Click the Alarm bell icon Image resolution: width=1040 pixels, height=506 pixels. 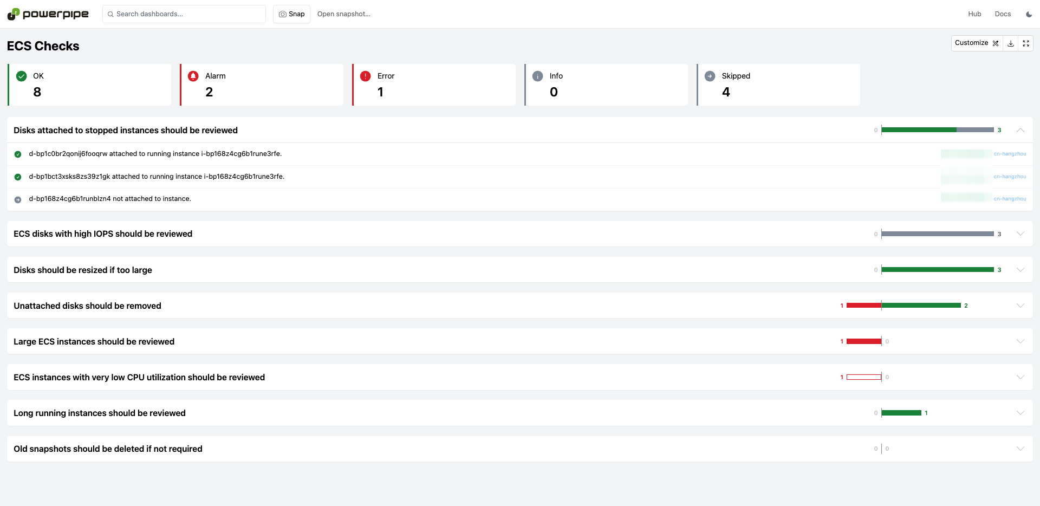(x=193, y=76)
